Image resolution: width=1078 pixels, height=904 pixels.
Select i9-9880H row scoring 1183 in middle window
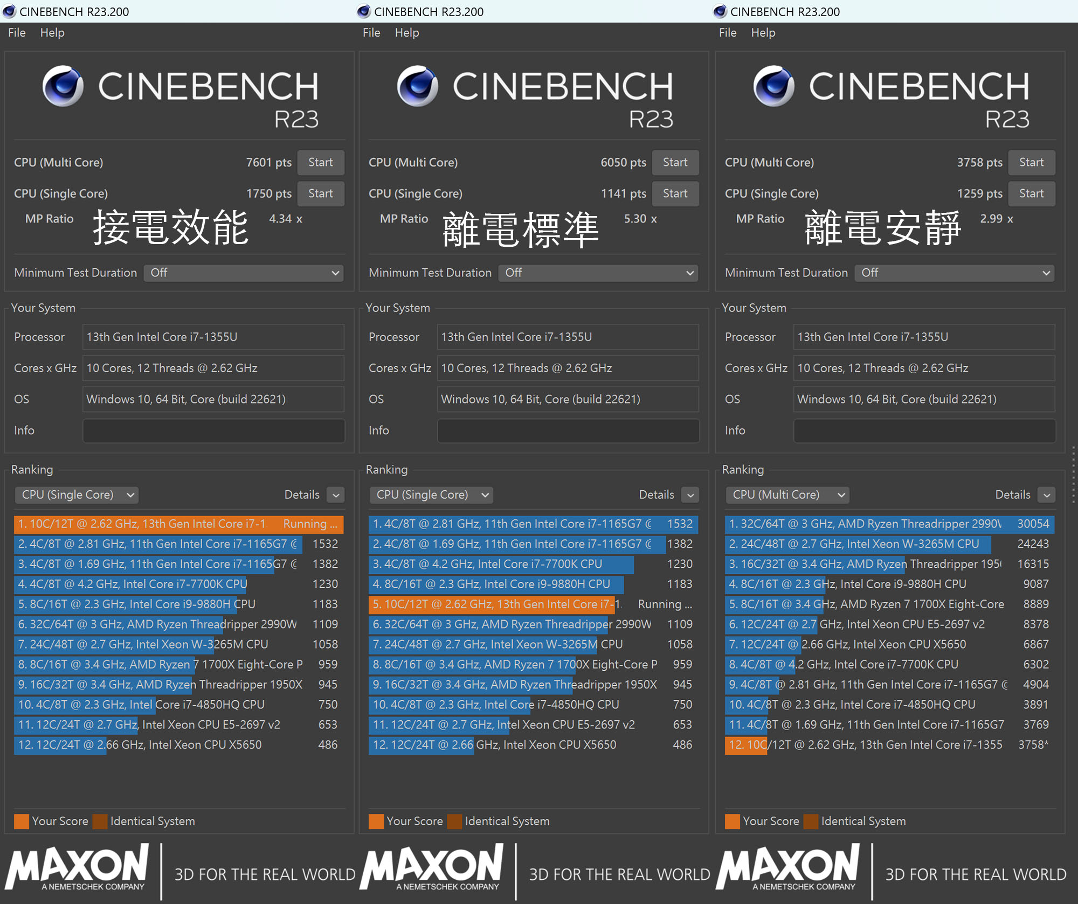[534, 585]
